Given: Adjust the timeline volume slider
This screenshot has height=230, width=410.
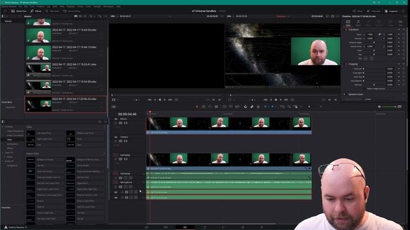Looking at the screenshot, I should 389,107.
